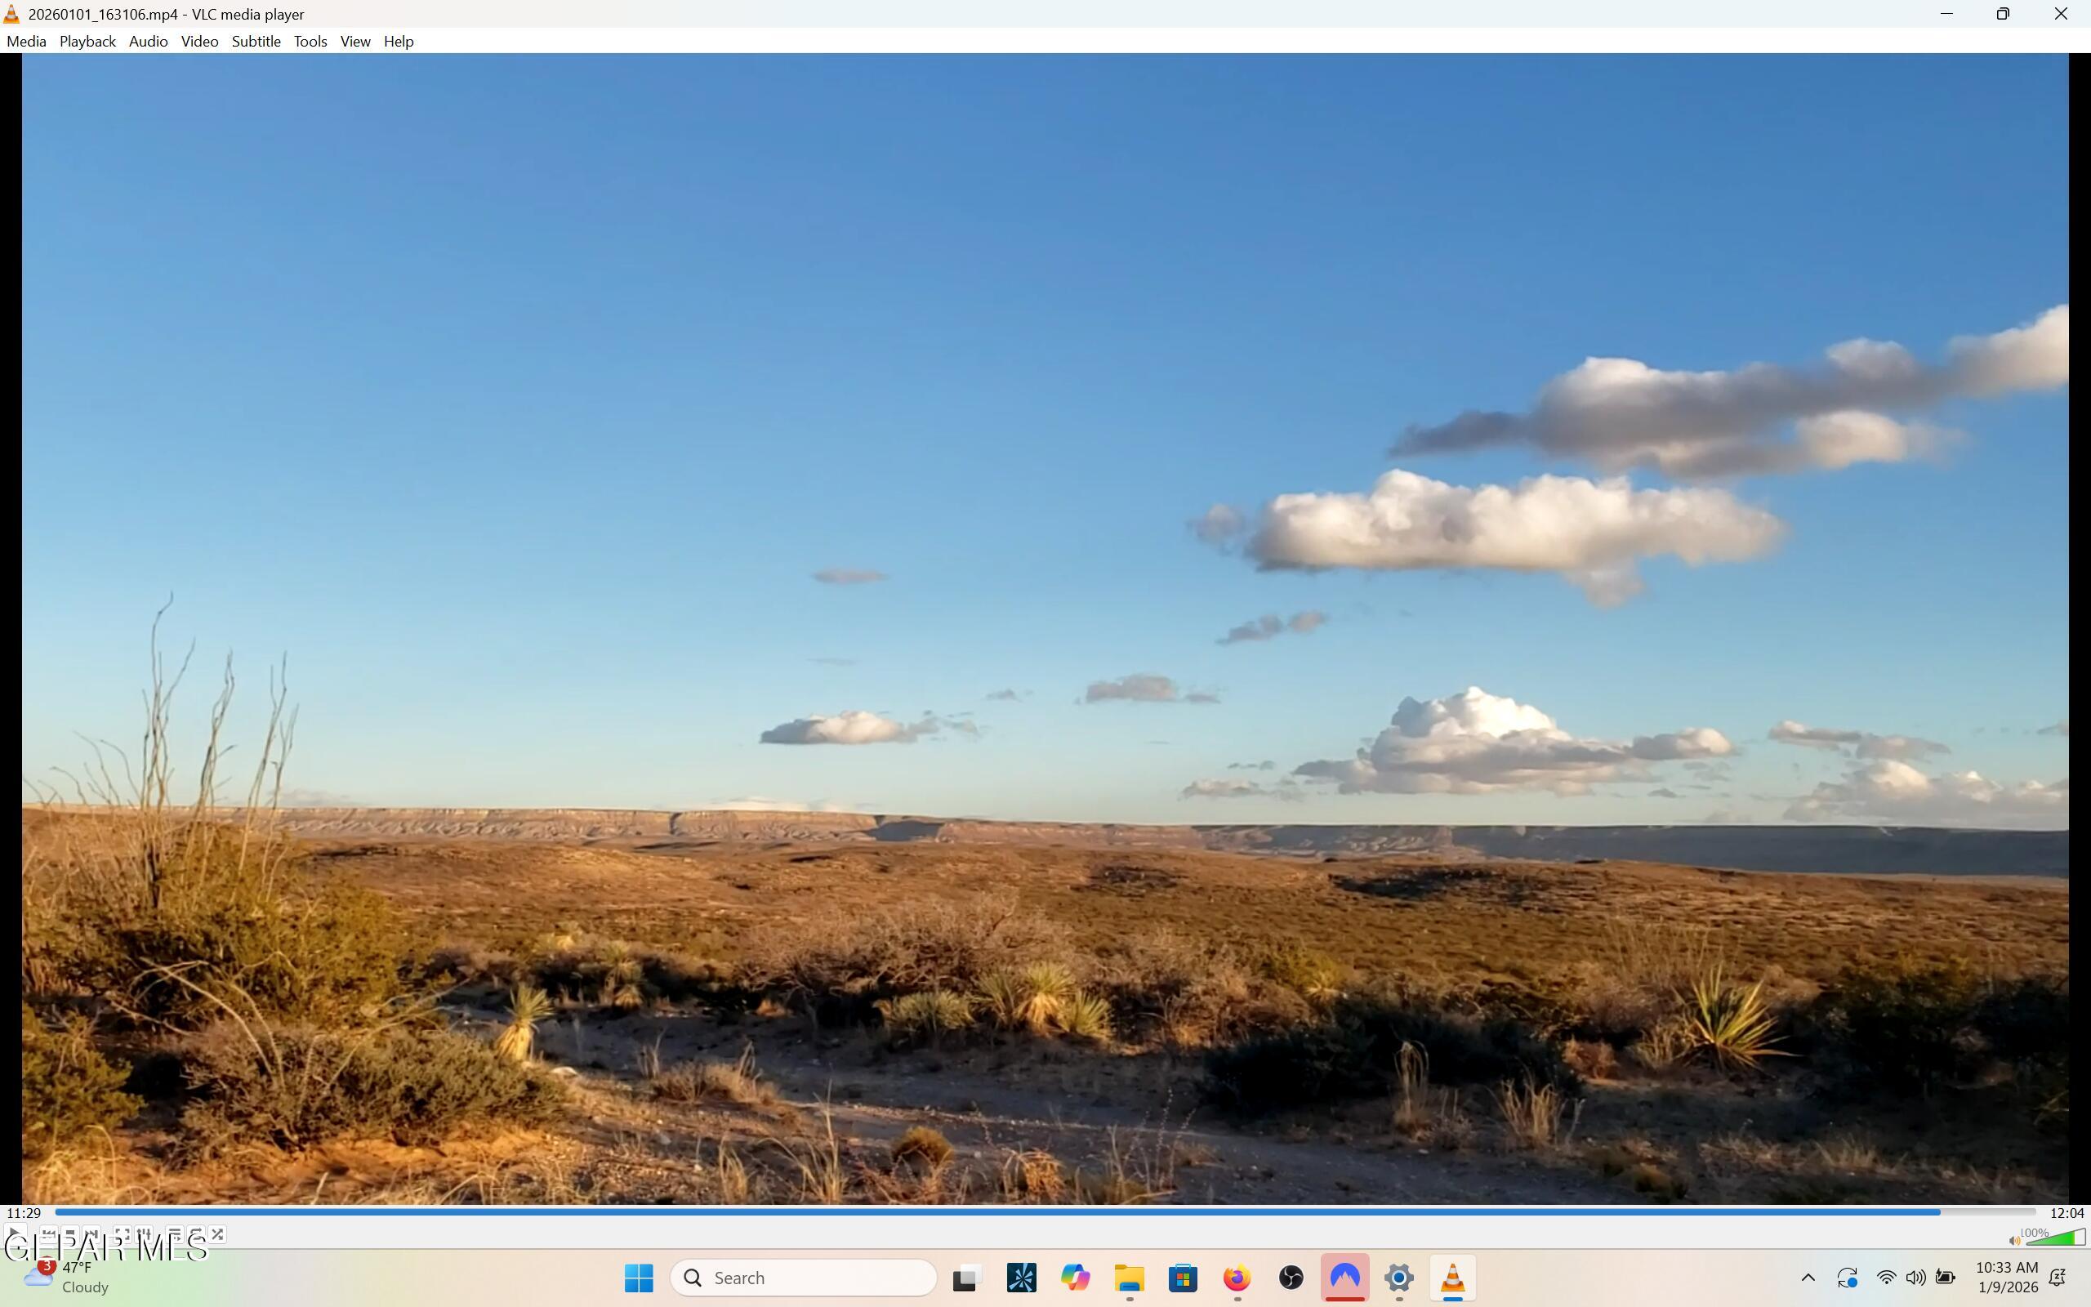
Task: Open the Media menu
Action: 26,42
